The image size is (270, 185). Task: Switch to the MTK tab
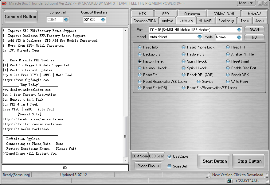coord(142,13)
